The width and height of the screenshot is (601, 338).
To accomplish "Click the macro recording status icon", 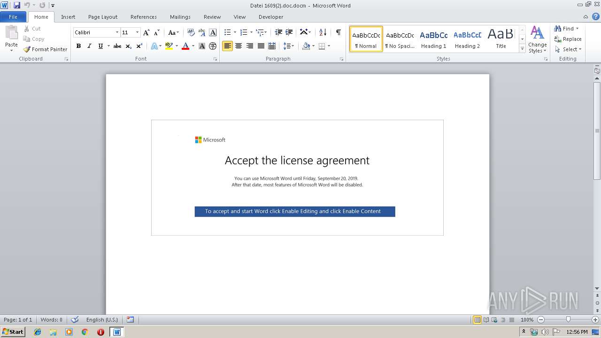I will pos(131,320).
